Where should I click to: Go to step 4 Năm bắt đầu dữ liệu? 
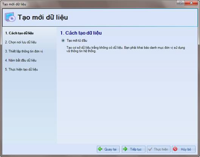pyautogui.click(x=21, y=60)
